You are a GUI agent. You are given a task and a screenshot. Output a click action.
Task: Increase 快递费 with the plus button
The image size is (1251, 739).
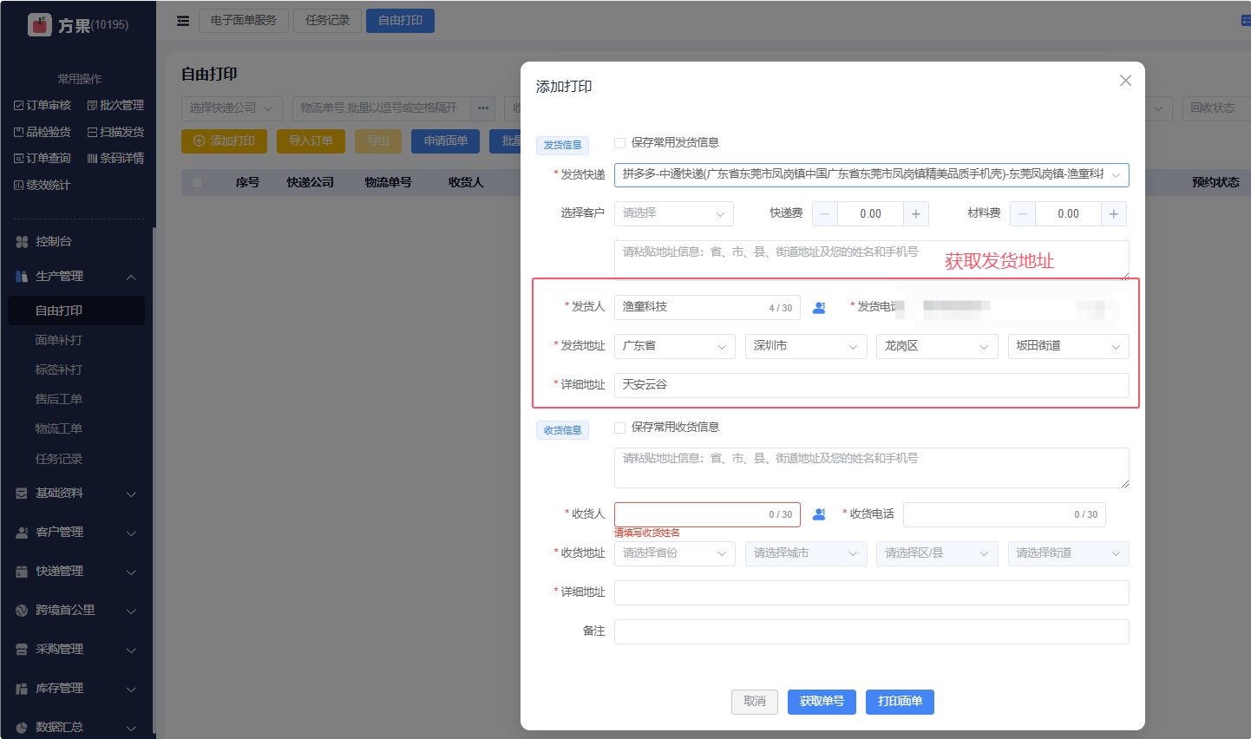(915, 213)
